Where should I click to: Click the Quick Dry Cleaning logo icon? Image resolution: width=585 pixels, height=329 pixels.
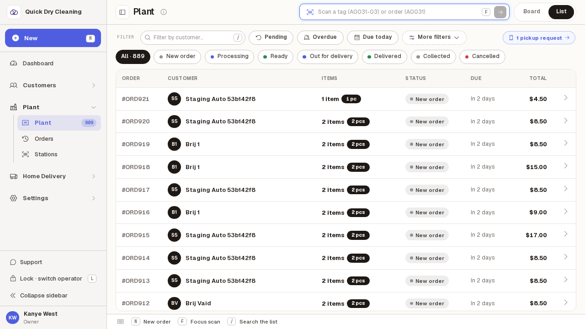(x=14, y=12)
